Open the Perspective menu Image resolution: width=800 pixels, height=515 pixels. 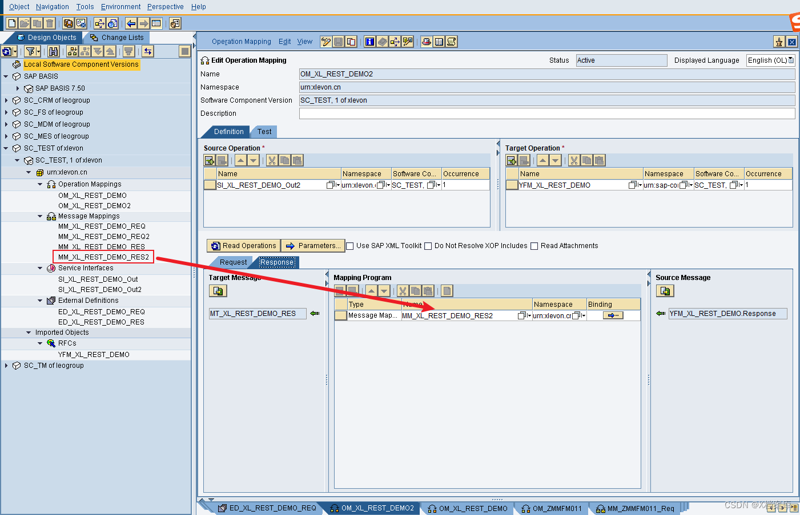165,7
